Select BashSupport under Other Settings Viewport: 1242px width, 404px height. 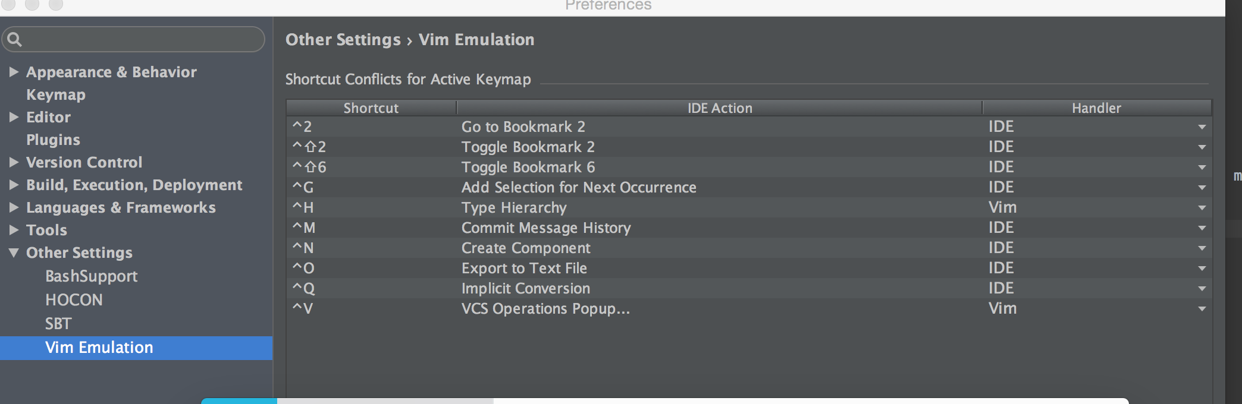[x=91, y=276]
